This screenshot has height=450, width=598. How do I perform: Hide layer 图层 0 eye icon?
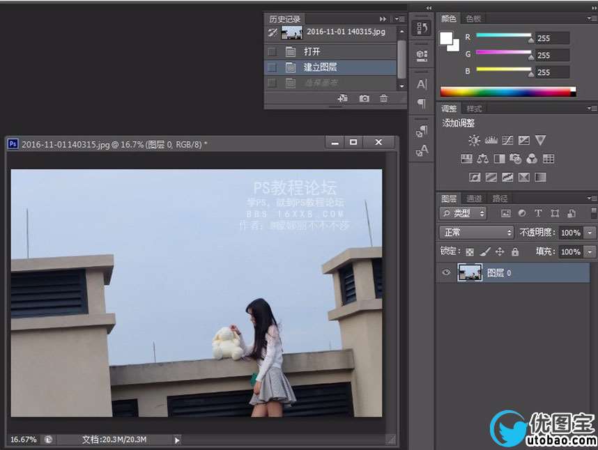point(446,272)
